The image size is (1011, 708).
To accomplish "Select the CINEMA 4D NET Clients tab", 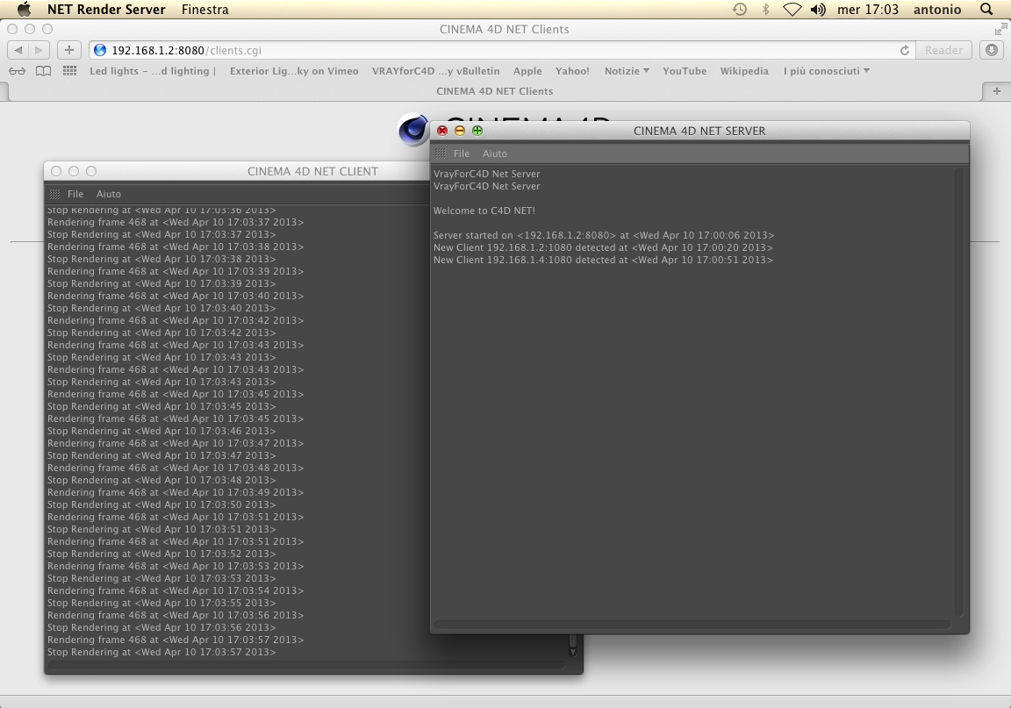I will point(495,91).
